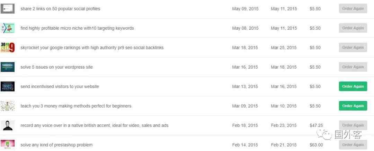Open "solve any kind of prestashop problem"
Image resolution: width=374 pixels, height=151 pixels.
pyautogui.click(x=56, y=145)
